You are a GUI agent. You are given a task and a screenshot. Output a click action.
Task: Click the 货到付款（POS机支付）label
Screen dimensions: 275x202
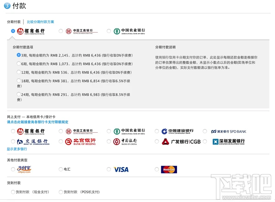pos(82,192)
